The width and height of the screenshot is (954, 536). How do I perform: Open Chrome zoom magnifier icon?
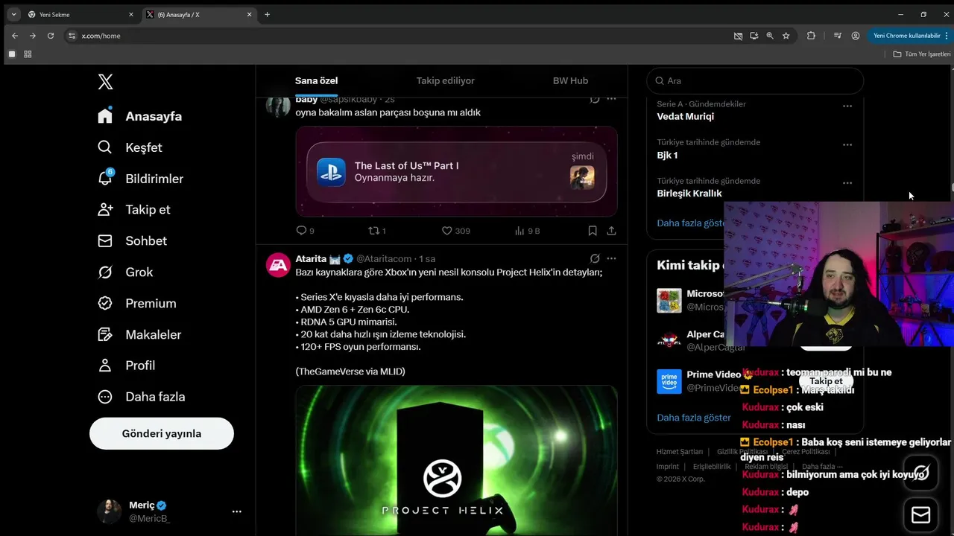coord(770,36)
